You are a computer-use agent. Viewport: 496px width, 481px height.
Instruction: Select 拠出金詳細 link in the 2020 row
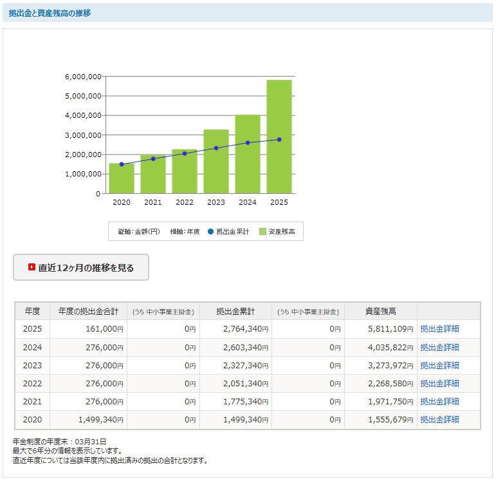pos(439,419)
